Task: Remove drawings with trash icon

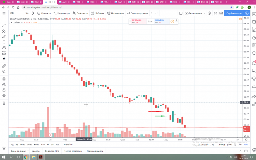Action: click(x=4, y=103)
